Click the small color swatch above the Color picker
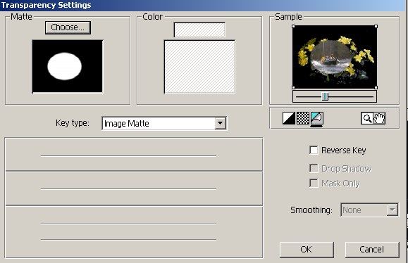Viewport: 408px width, 263px height. (199, 30)
